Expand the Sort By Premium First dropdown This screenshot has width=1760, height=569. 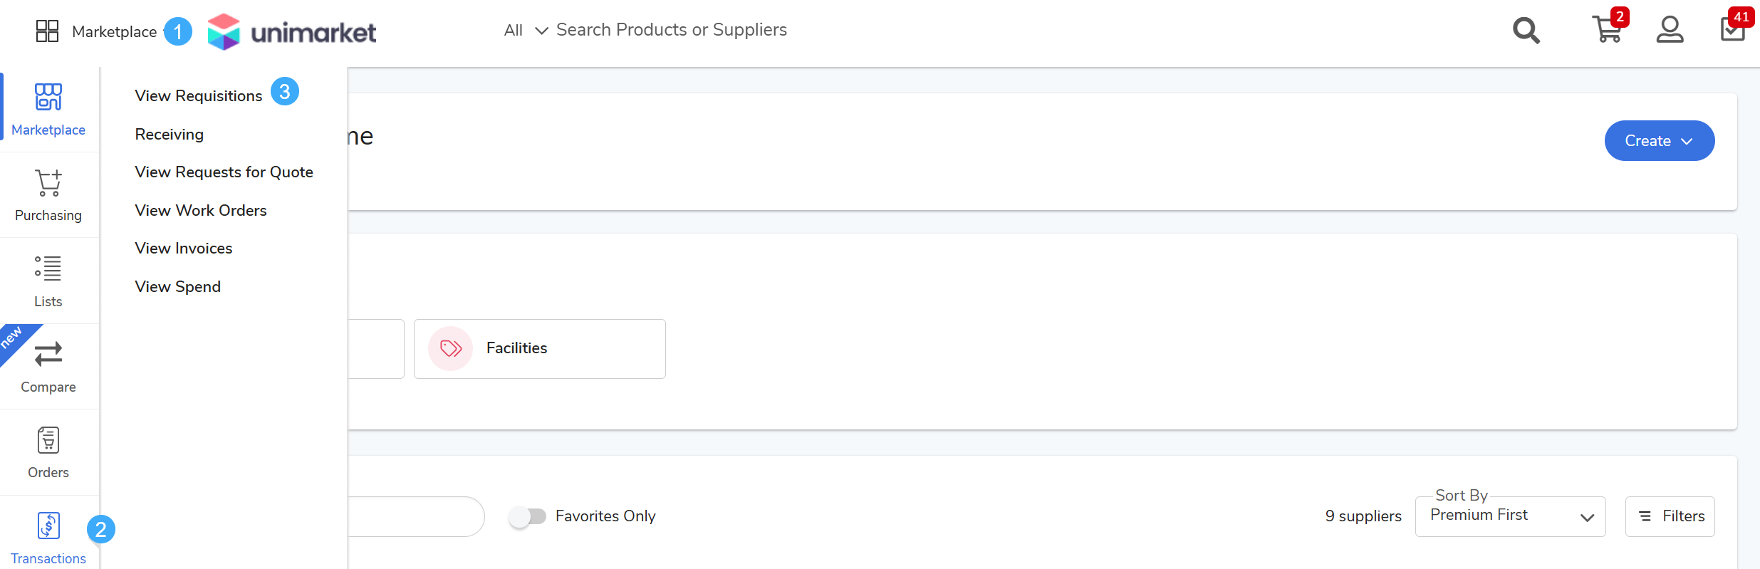[1510, 517]
